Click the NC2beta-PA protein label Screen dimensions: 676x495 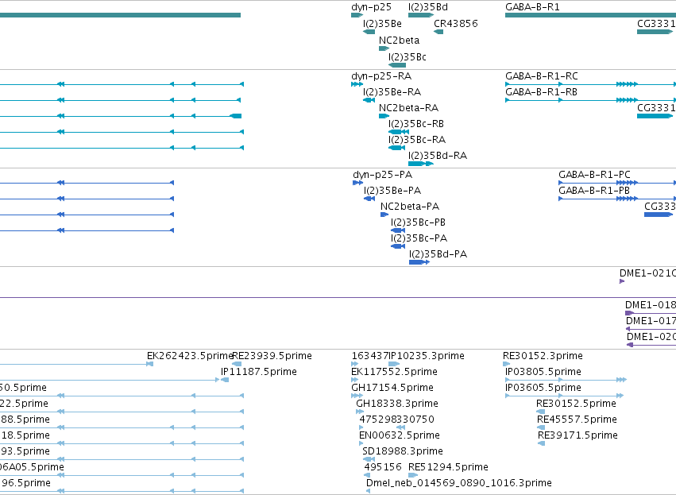tap(410, 207)
